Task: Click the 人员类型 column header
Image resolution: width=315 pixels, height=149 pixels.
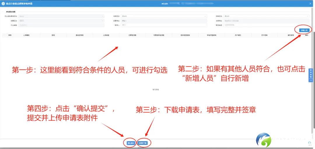Action: [106, 35]
